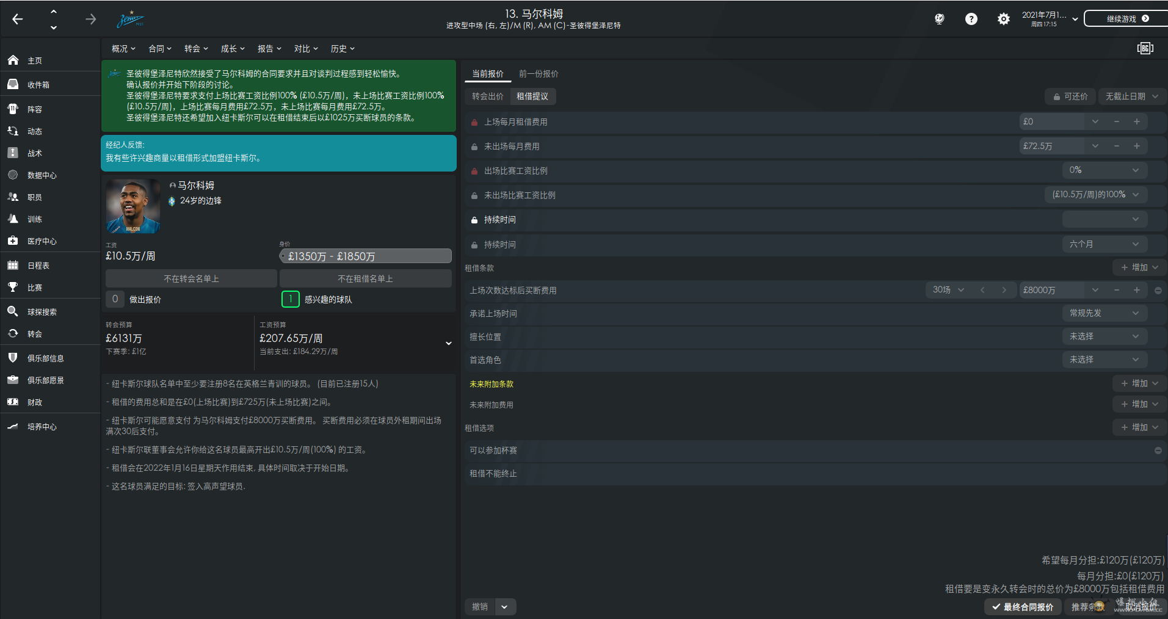Toggle lock on 出场比赛工资比例 row
This screenshot has height=619, width=1168.
(x=474, y=171)
